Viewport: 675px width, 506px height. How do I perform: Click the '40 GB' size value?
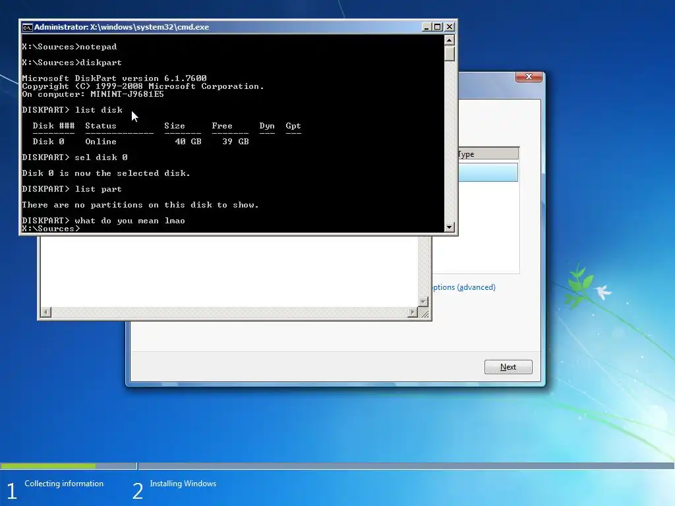tap(188, 142)
